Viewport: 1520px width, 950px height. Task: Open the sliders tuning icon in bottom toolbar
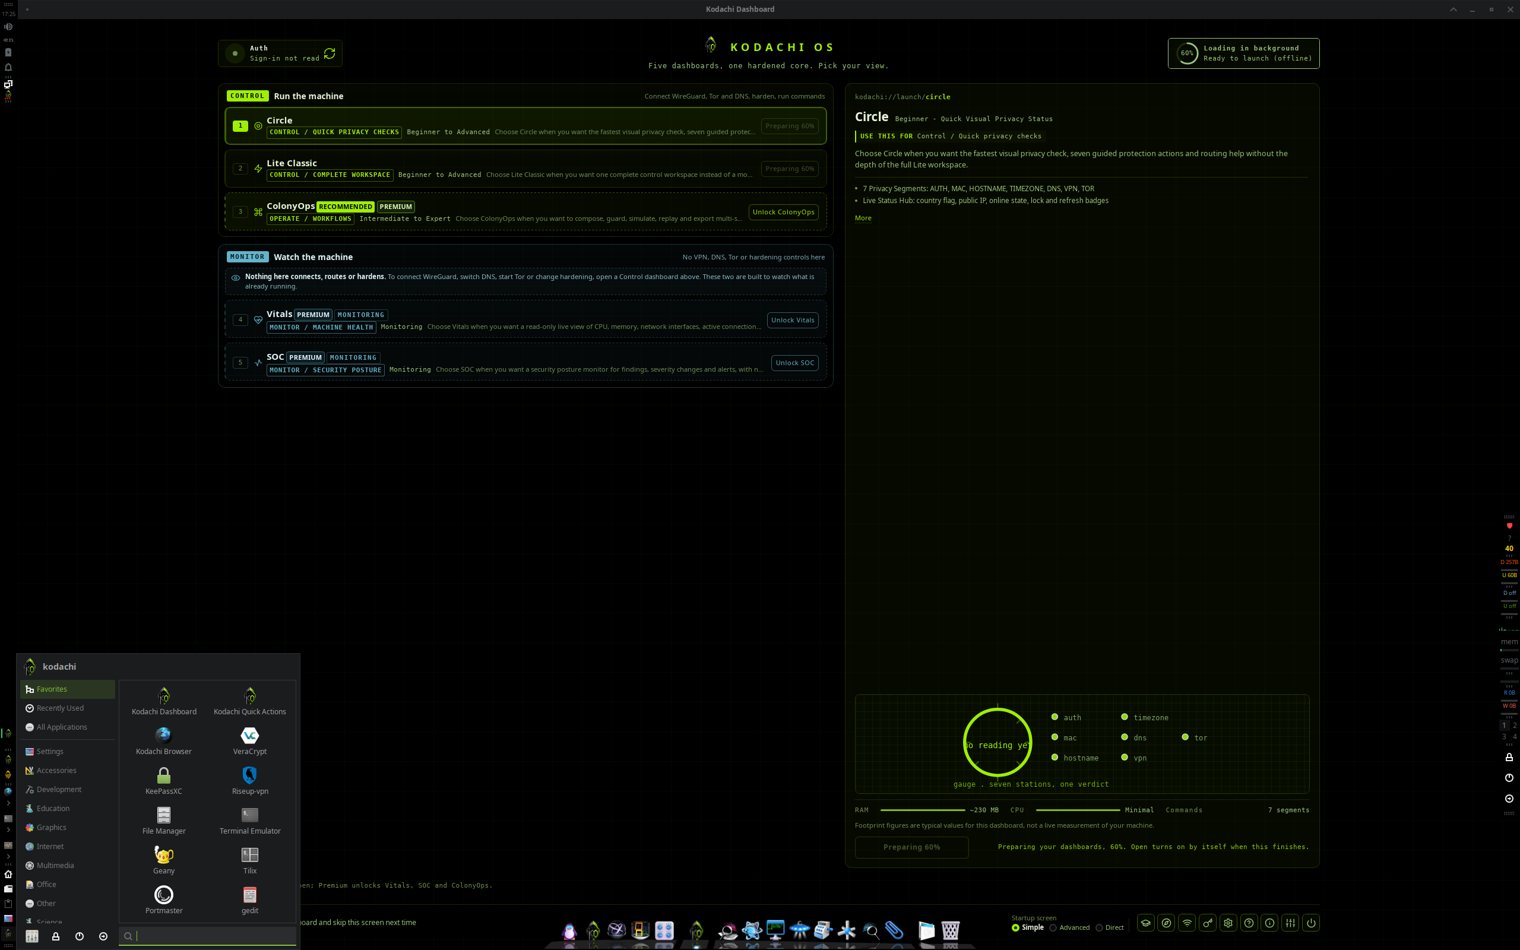[1290, 923]
